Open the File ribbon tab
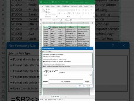 click(x=42, y=6)
